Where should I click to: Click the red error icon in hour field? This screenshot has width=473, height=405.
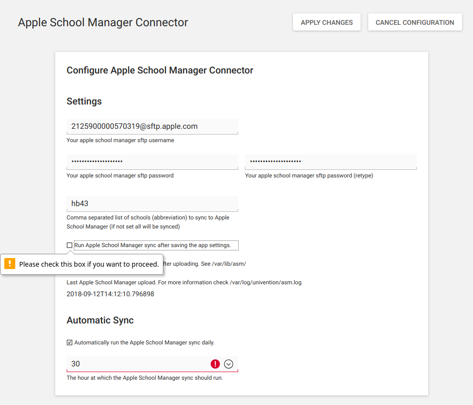(x=215, y=364)
